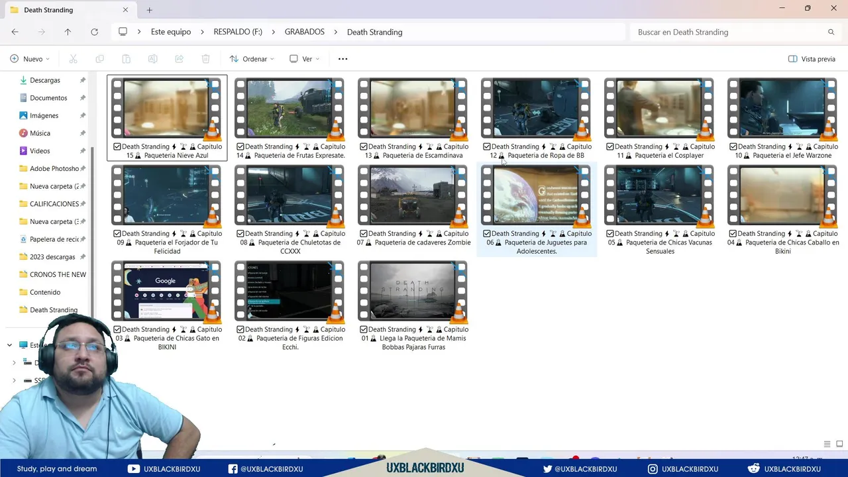Screen dimensions: 848x477
Task: Go up one folder level
Action: coord(68,32)
